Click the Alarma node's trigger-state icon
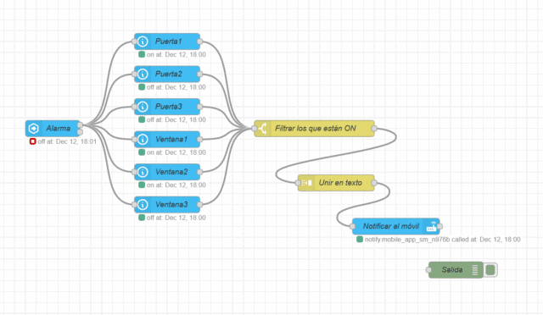 34,128
